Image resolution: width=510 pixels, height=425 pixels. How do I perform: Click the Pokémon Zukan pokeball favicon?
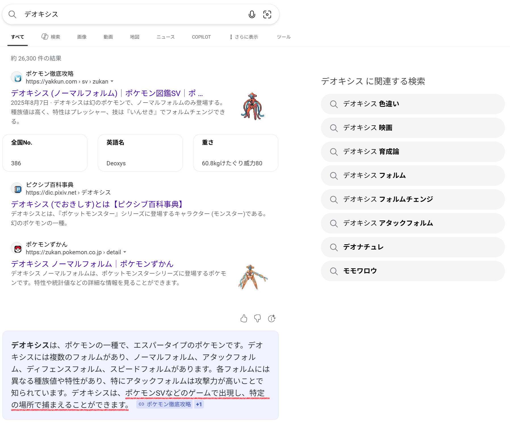tap(18, 249)
